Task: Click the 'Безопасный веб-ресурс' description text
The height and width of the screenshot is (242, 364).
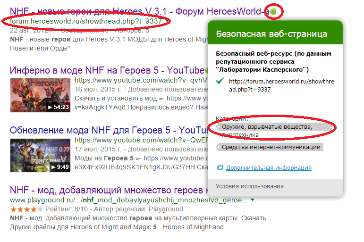Action: (x=273, y=61)
